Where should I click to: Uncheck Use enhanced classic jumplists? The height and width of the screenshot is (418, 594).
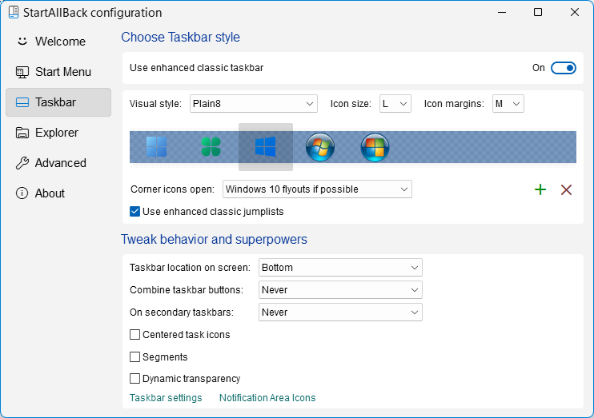point(135,212)
